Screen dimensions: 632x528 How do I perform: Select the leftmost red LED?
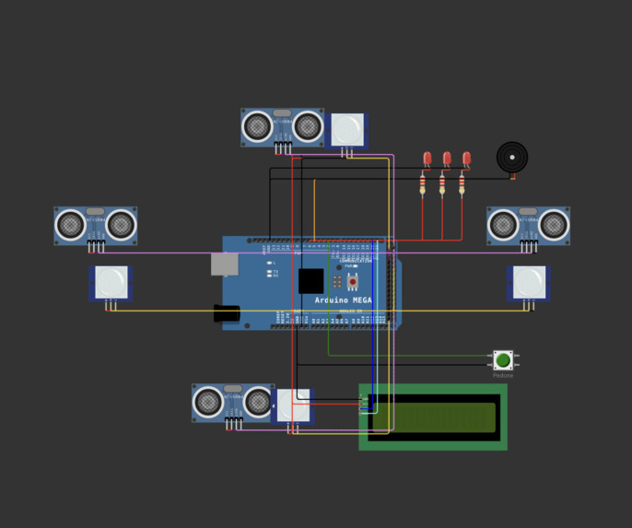[427, 158]
